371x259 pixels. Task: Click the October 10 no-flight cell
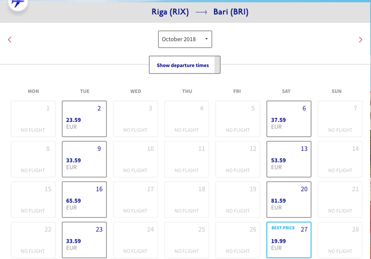[136, 159]
